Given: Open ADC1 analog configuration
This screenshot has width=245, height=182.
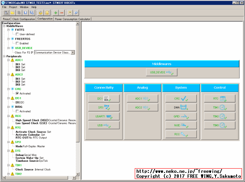Looking at the screenshot, I should click(142, 99).
